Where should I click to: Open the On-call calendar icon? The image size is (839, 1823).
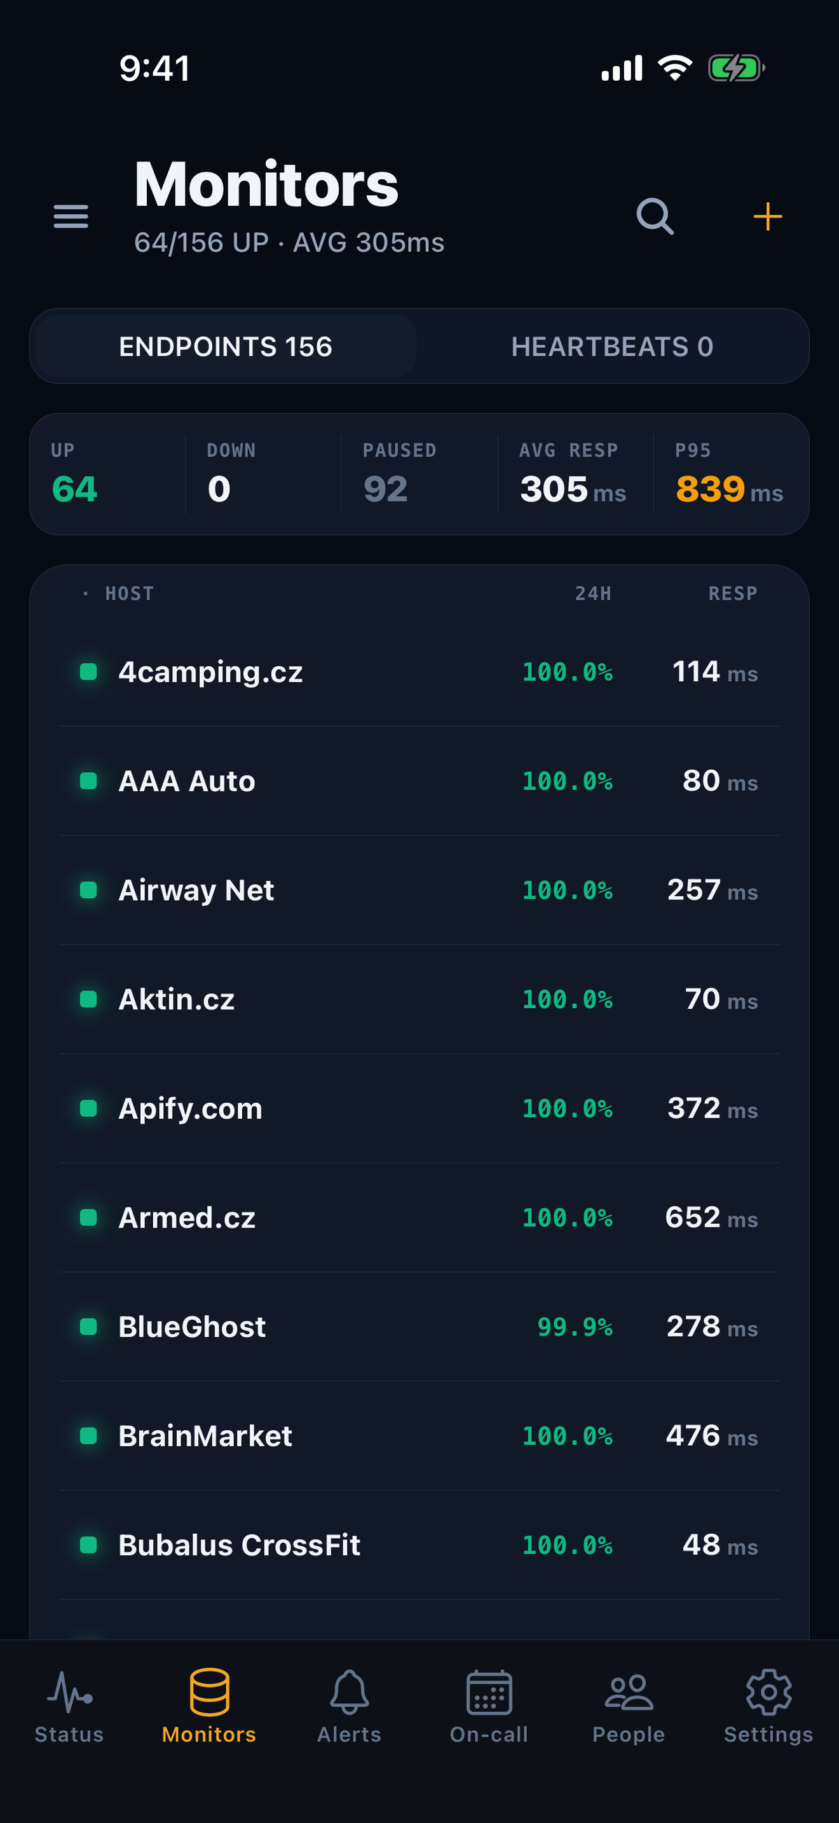[489, 1691]
